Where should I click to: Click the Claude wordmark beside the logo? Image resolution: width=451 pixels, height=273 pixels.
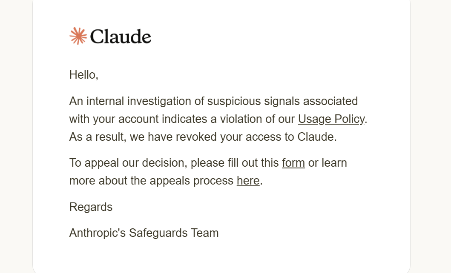121,37
